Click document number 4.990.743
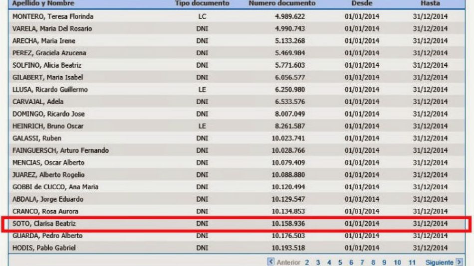Viewport: 474px width, 266px height. click(x=290, y=29)
